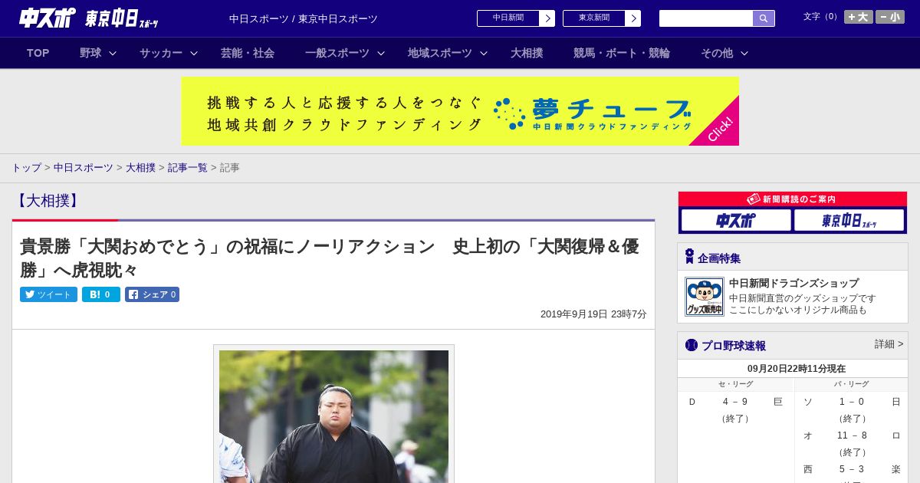The image size is (920, 483).
Task: Click パ・リーグ column header
Action: pyautogui.click(x=851, y=384)
